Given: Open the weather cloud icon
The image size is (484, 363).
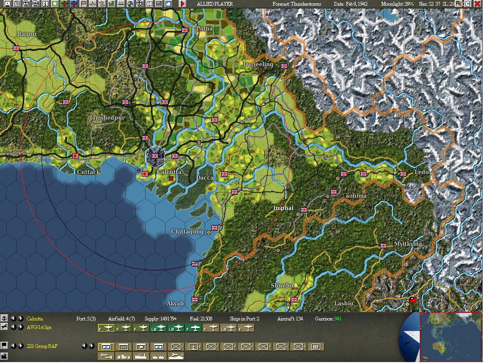Looking at the screenshot, I should (168, 4).
